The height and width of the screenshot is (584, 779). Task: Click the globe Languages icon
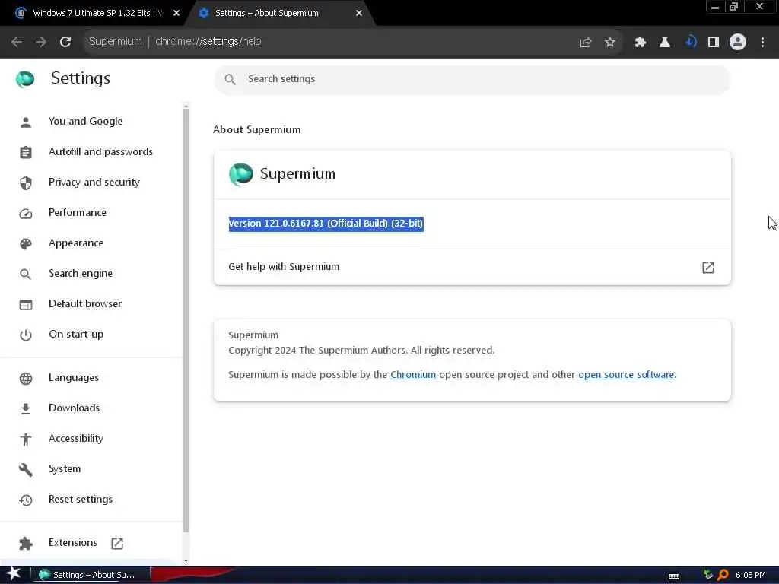tap(26, 379)
